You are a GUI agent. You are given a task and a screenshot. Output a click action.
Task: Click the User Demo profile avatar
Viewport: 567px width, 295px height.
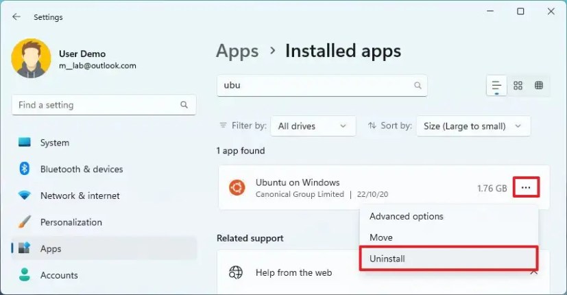[31, 58]
